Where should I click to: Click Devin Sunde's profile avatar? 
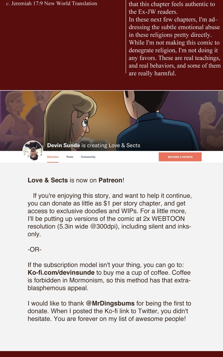(x=33, y=151)
